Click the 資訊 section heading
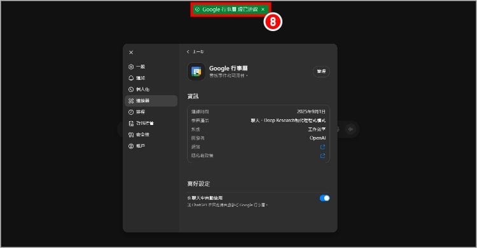The image size is (477, 248). pos(193,96)
